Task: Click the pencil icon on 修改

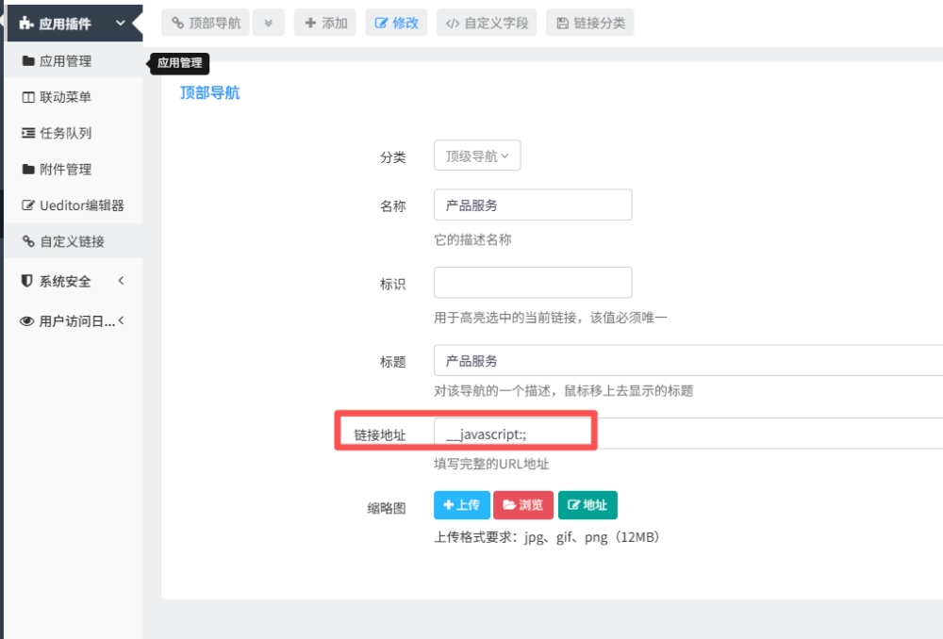Action: point(381,23)
